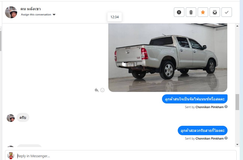
Task: Click the customer's ครับ message bubble
Action: [23, 118]
